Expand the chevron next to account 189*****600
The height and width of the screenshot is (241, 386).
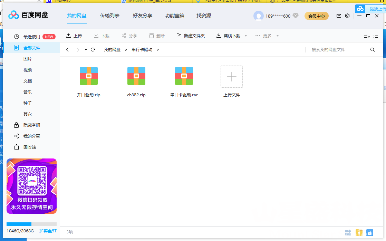pyautogui.click(x=296, y=16)
